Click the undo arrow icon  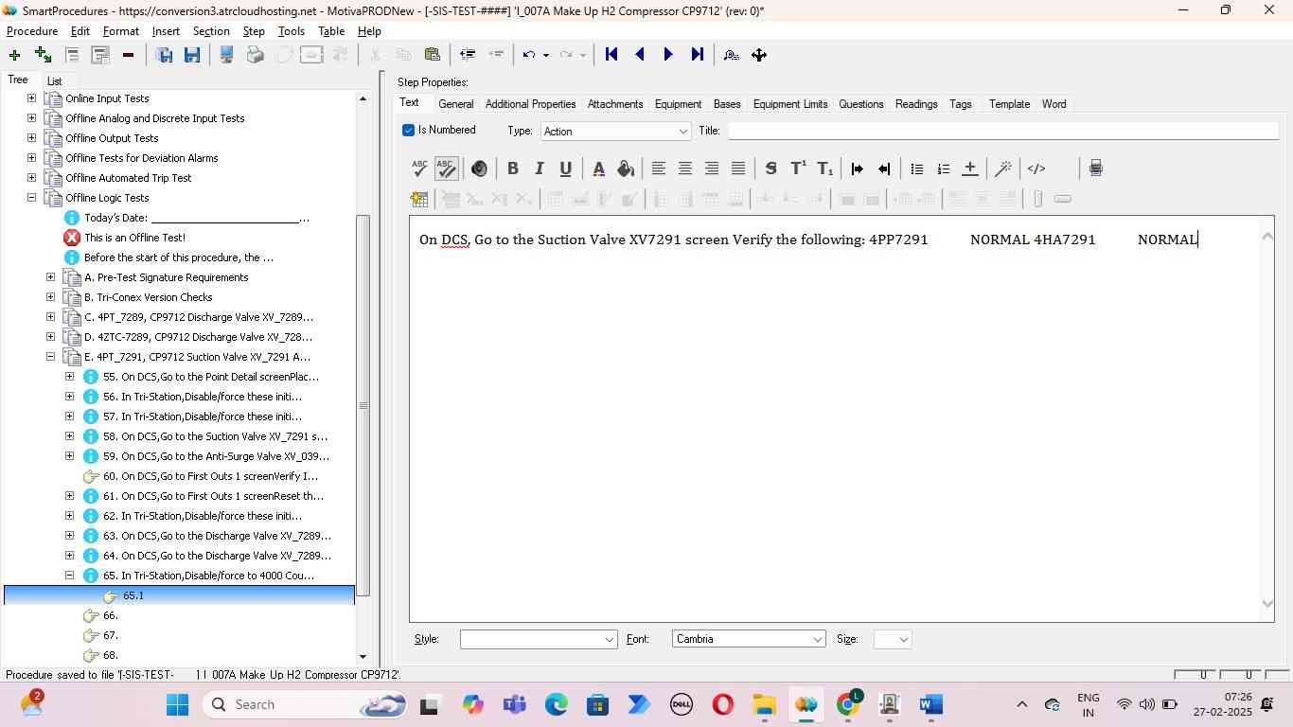[529, 55]
